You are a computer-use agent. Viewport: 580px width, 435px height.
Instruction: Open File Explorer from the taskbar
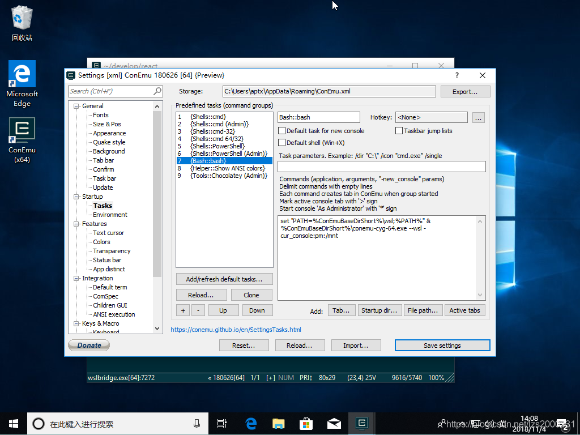pos(279,424)
